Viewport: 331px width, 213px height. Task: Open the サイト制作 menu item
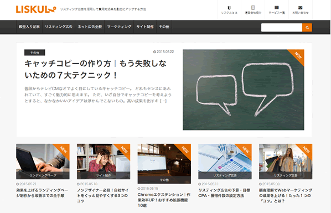pyautogui.click(x=145, y=27)
